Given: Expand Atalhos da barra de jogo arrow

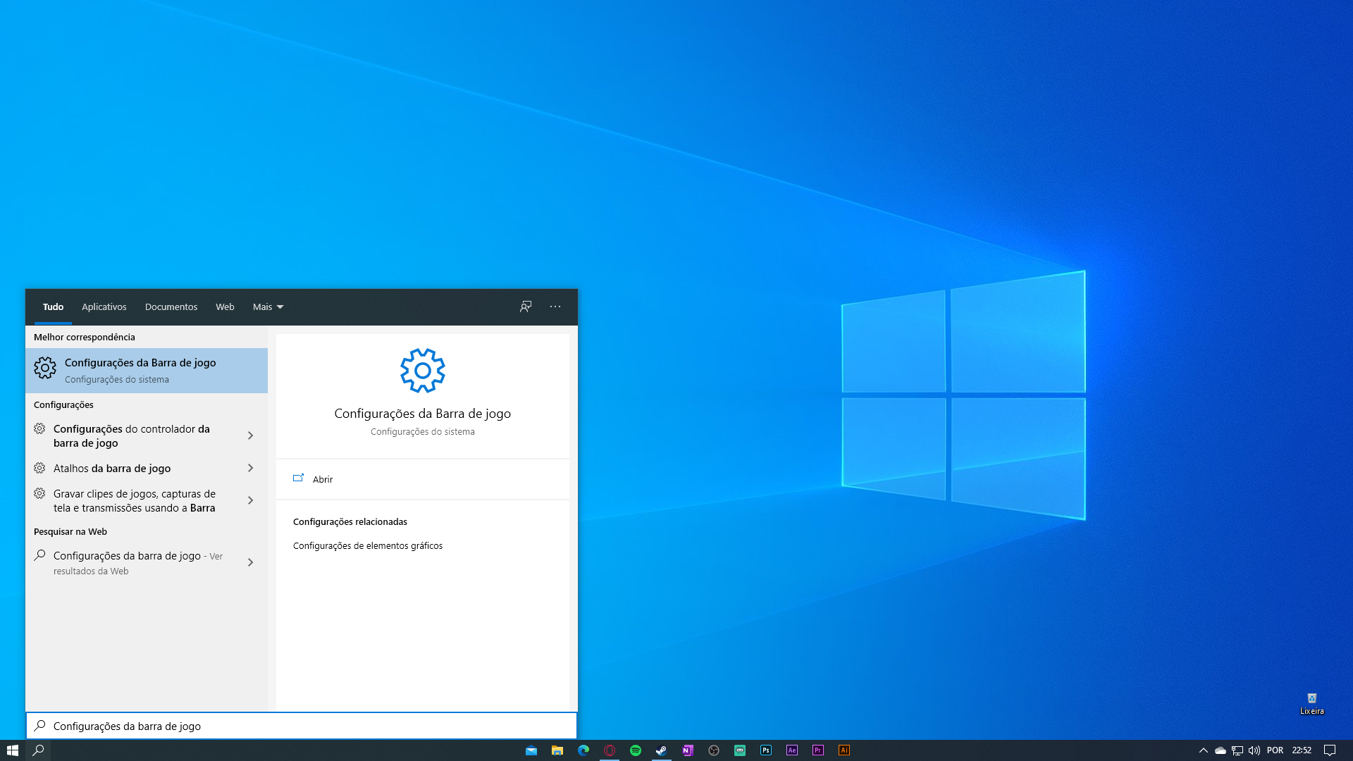Looking at the screenshot, I should (250, 468).
